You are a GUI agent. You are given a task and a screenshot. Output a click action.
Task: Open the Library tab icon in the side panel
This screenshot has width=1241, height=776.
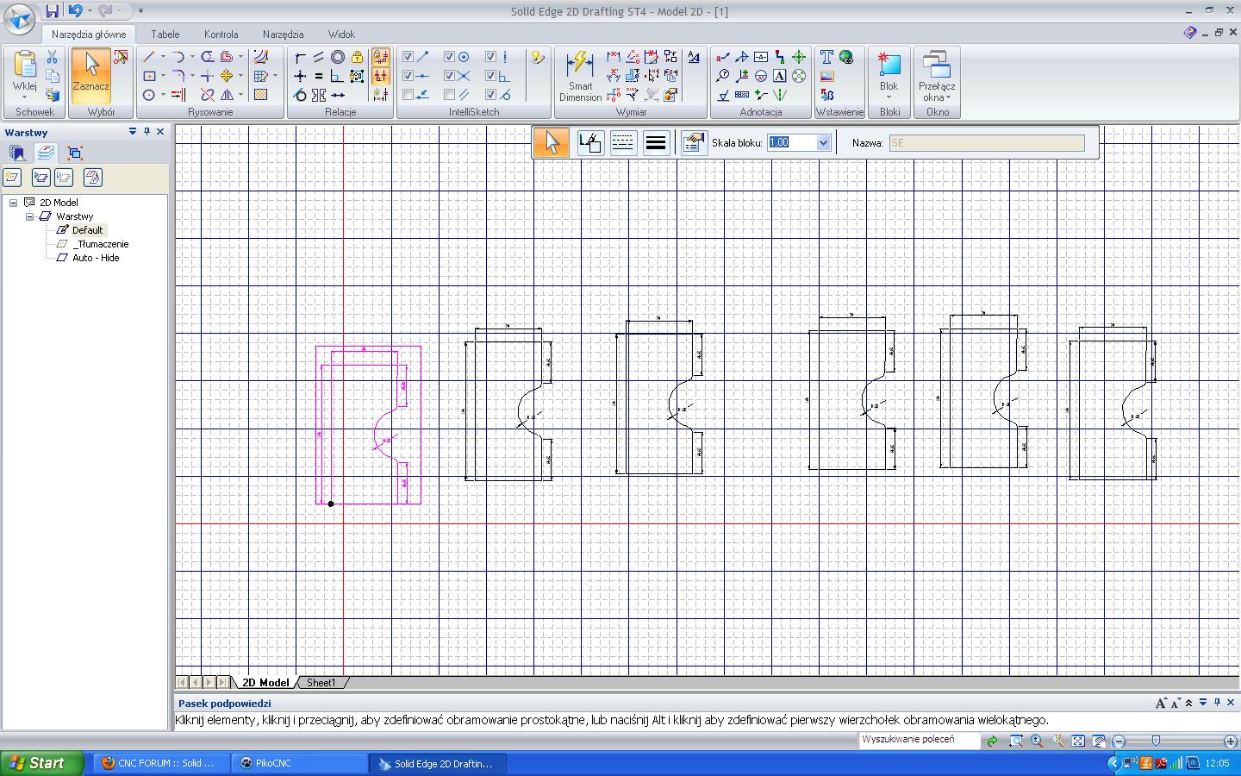coord(17,153)
